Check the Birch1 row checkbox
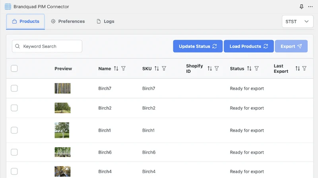This screenshot has width=318, height=178. click(14, 130)
